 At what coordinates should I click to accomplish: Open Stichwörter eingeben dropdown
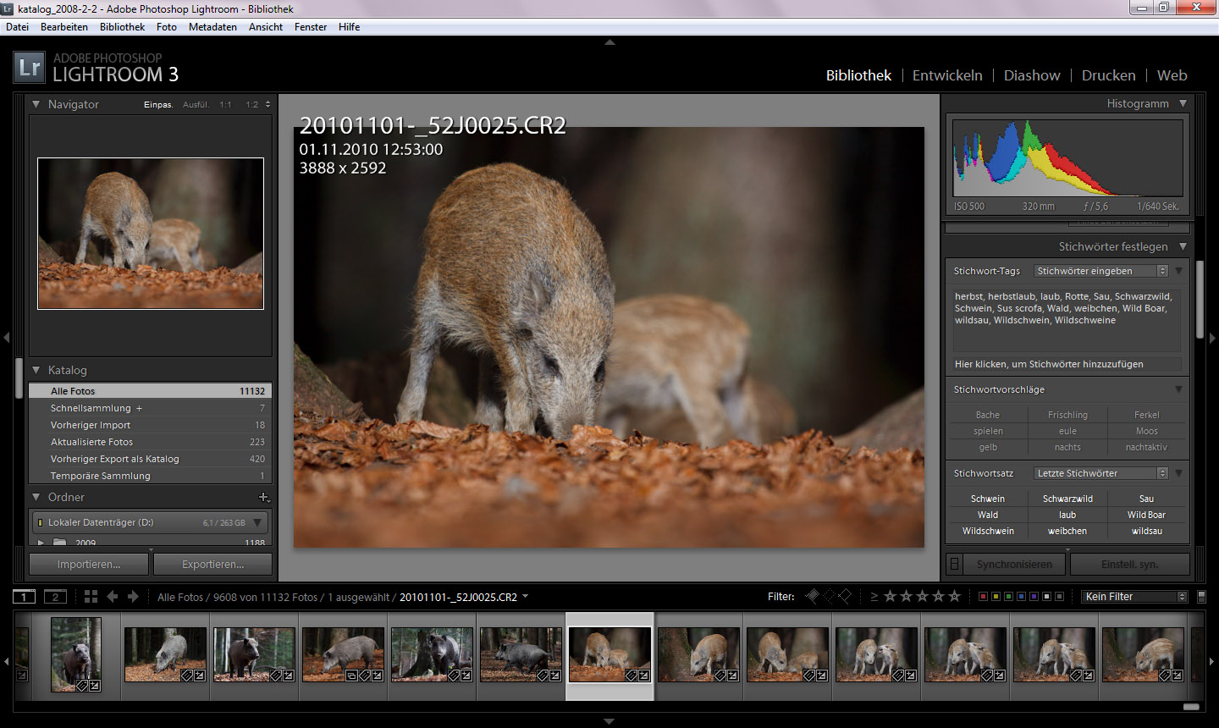tap(1101, 271)
